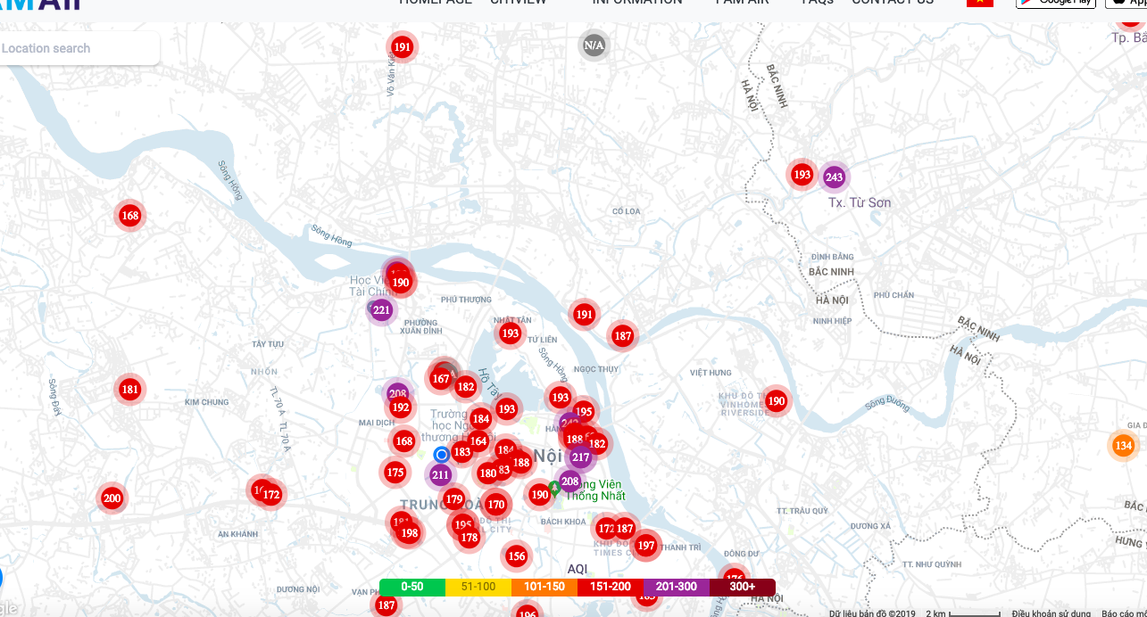Viewport: 1147px width, 617px height.
Task: Select the 183 AQI marker
Action: [x=461, y=452]
